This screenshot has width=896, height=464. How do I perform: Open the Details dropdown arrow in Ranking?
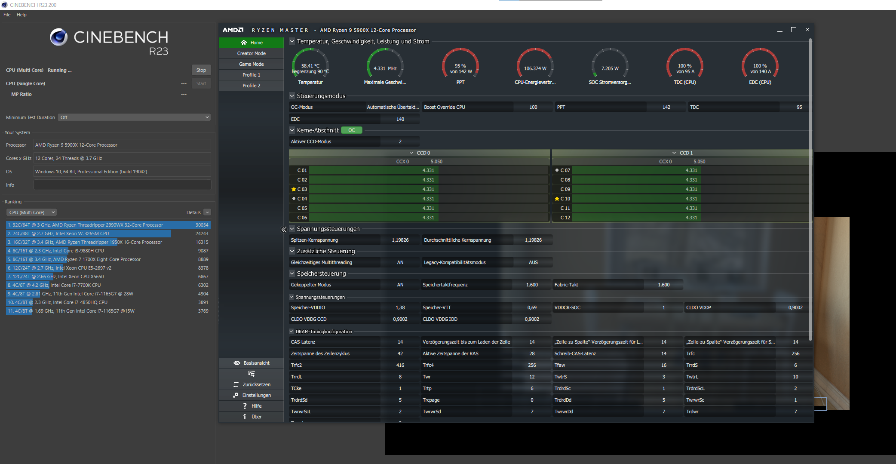coord(207,212)
